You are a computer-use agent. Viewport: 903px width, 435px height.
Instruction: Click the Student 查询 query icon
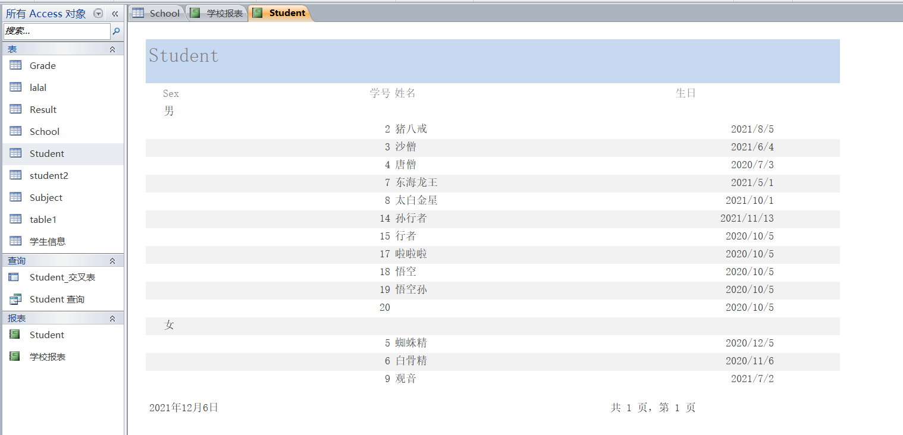coord(15,299)
